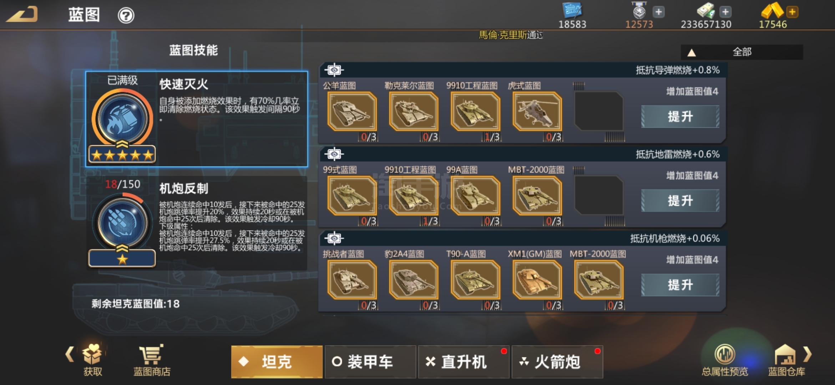Viewport: 835px width, 385px height.
Task: Click 提升 for 抵抗导弹燃烧 row
Action: tap(680, 117)
